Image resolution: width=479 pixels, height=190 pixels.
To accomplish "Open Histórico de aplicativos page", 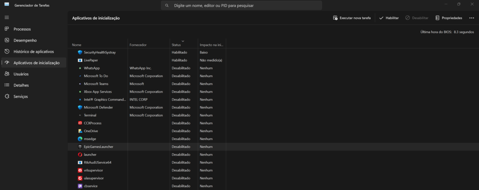I will click(x=34, y=51).
